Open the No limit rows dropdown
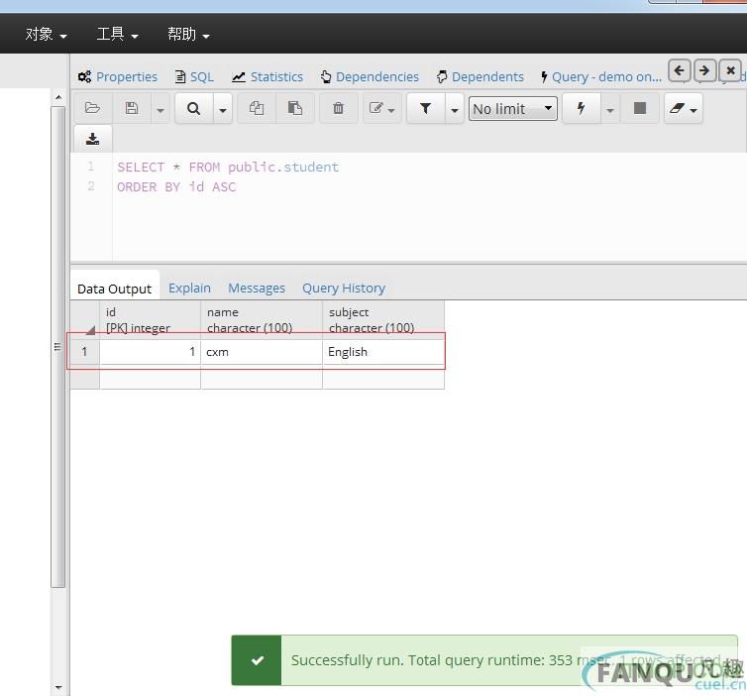 (513, 108)
